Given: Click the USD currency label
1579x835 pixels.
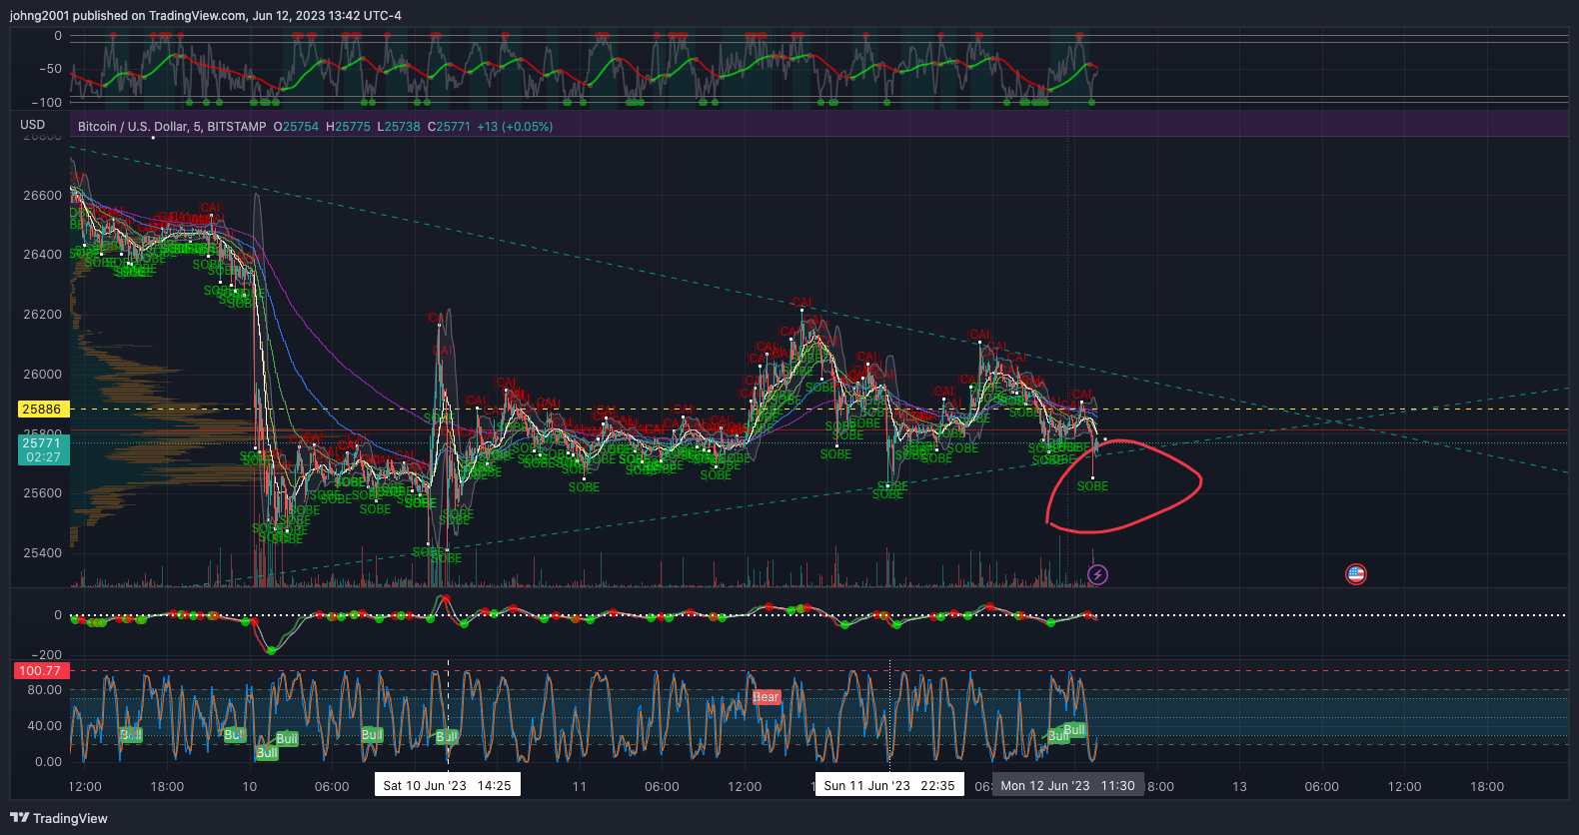Looking at the screenshot, I should pos(33,125).
